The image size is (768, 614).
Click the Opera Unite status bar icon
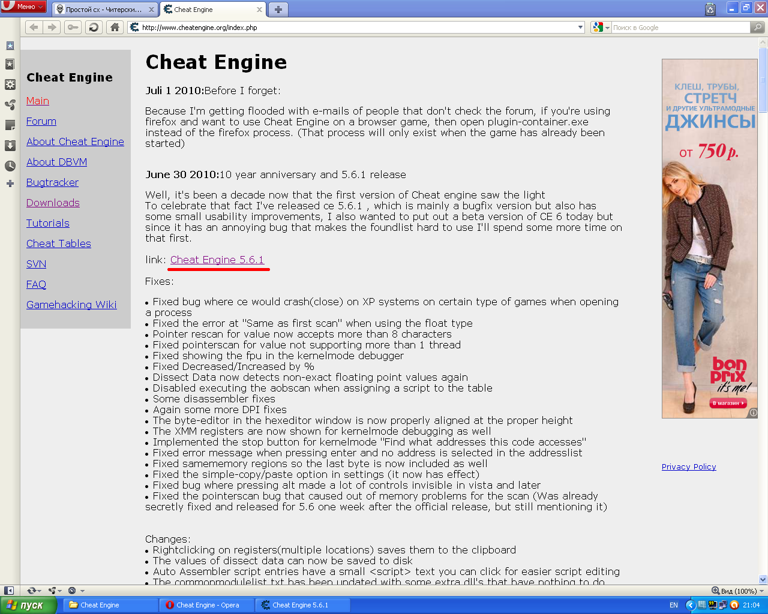point(53,591)
